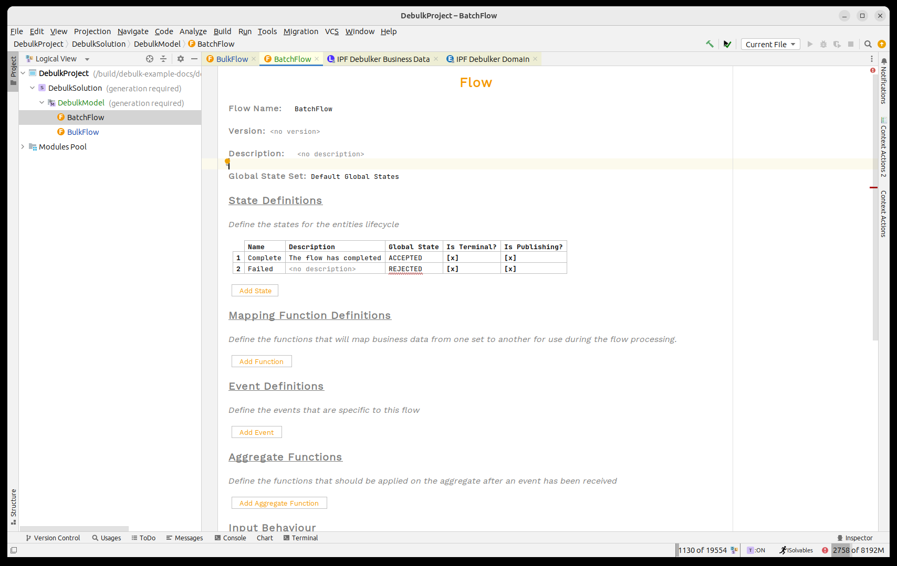Click the locate target icon in Project panel
Image resolution: width=897 pixels, height=566 pixels.
click(150, 59)
